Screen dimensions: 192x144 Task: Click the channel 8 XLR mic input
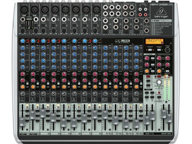tap(97, 10)
